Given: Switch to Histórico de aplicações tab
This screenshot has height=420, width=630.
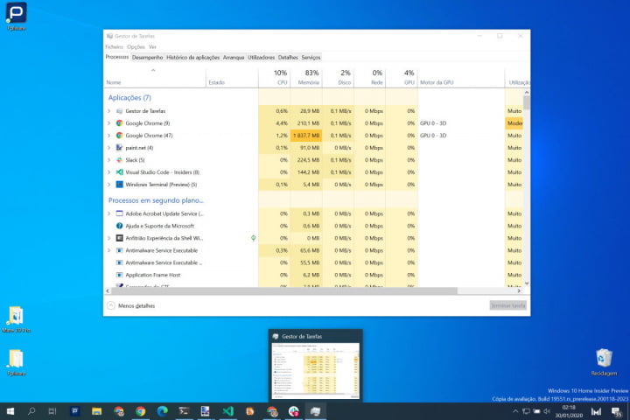Looking at the screenshot, I should (x=192, y=58).
